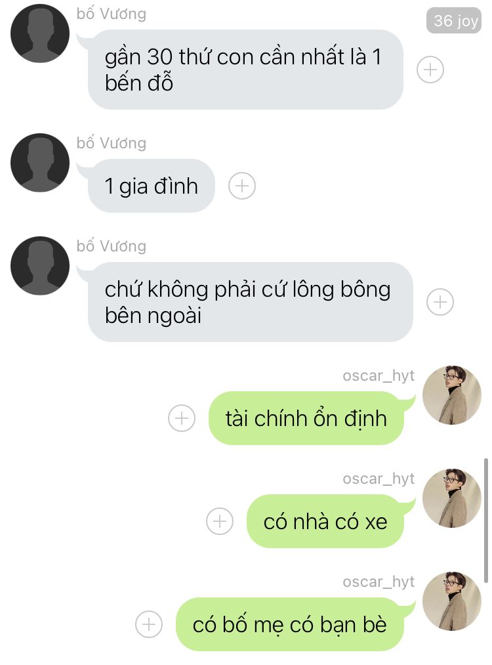The height and width of the screenshot is (665, 492).
Task: Open bố Vương's avatar next to '1 gia đình'
Action: pos(40,163)
